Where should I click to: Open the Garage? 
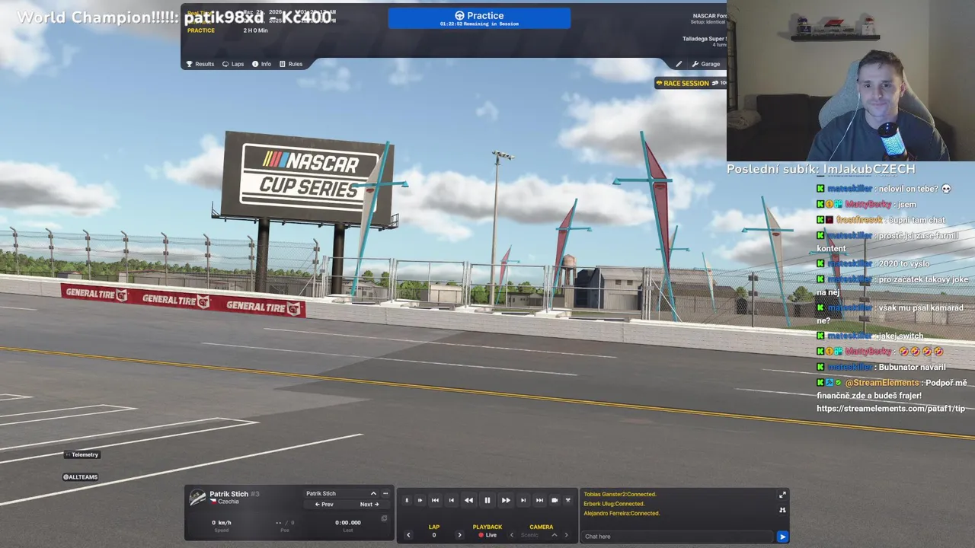pos(706,64)
